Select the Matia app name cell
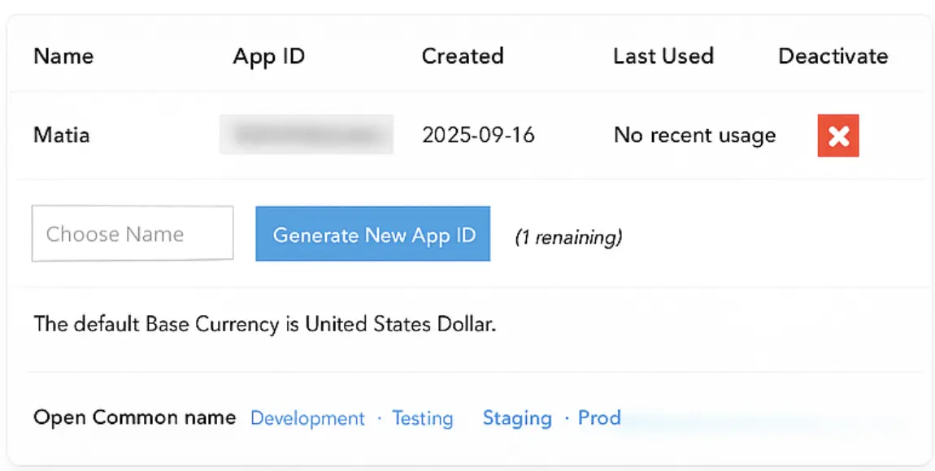The width and height of the screenshot is (935, 471). pyautogui.click(x=62, y=135)
